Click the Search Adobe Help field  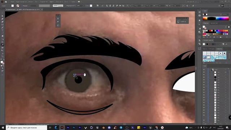click(209, 2)
